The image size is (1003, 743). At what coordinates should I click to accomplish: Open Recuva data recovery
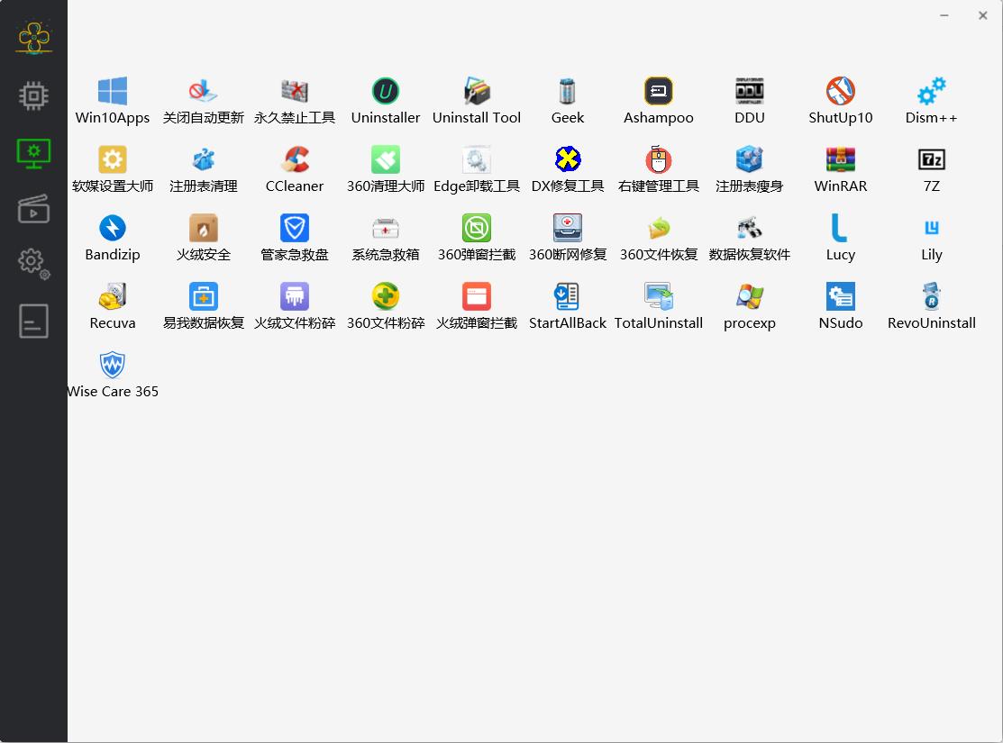[x=112, y=301]
